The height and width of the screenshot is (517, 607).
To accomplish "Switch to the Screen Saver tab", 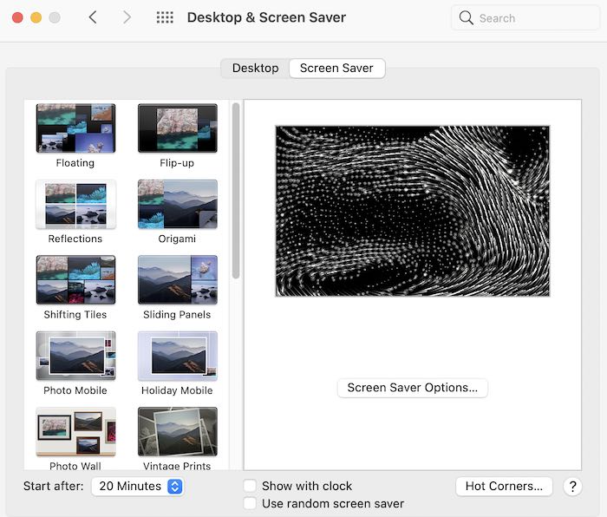I will pyautogui.click(x=336, y=69).
